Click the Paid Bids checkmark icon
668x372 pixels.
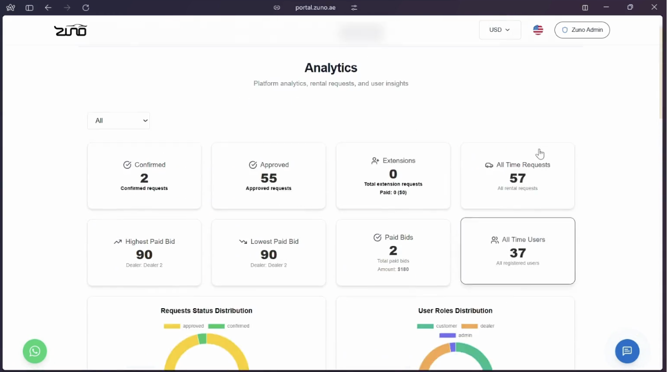pos(377,237)
